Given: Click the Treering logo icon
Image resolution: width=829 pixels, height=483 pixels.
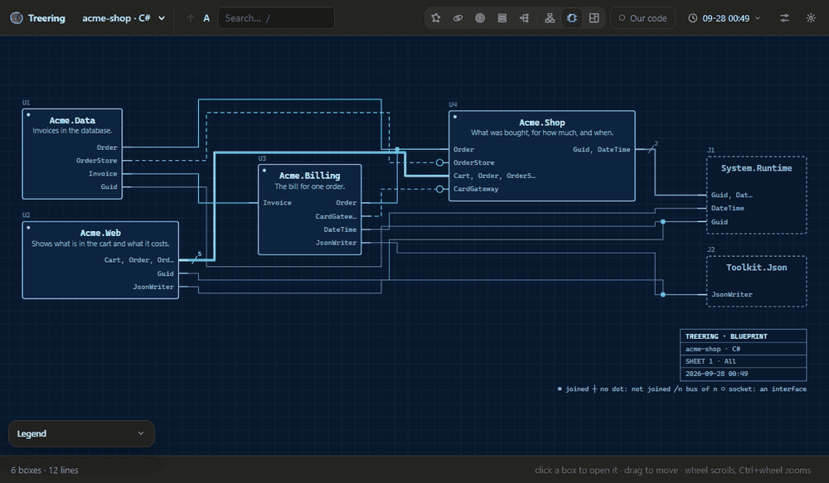Looking at the screenshot, I should 17,18.
